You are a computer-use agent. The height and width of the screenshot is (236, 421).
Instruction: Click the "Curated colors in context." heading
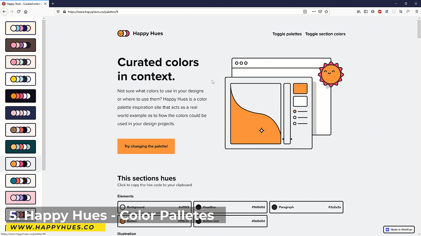(x=158, y=69)
